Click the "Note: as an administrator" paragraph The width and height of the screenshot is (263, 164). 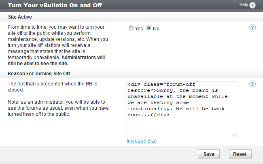(57, 108)
